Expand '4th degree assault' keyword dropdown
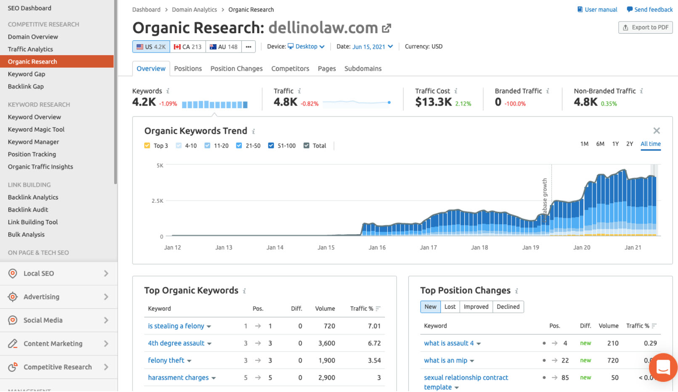Screen dimensions: 678x392 [209, 344]
